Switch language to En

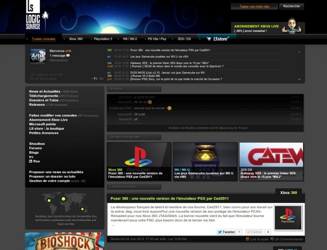(101, 79)
